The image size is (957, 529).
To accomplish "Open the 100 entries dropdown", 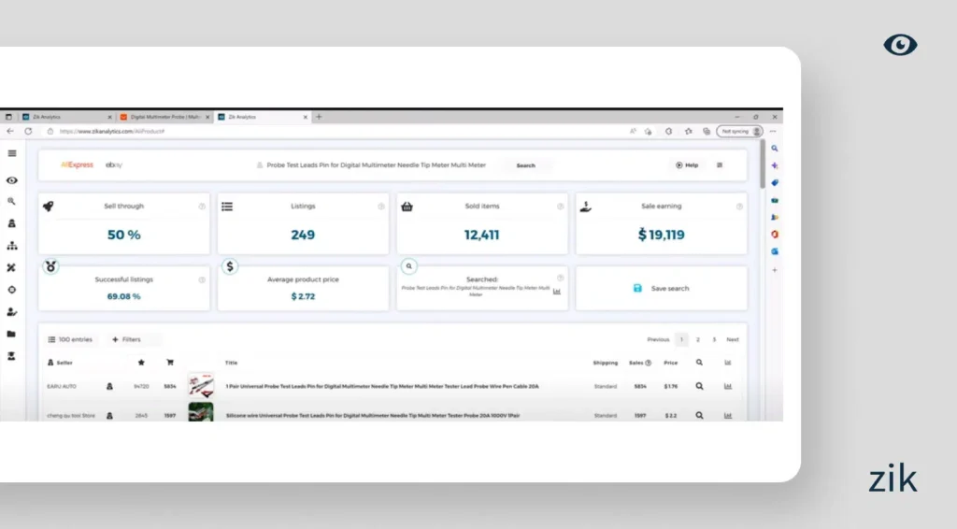I will click(x=70, y=340).
